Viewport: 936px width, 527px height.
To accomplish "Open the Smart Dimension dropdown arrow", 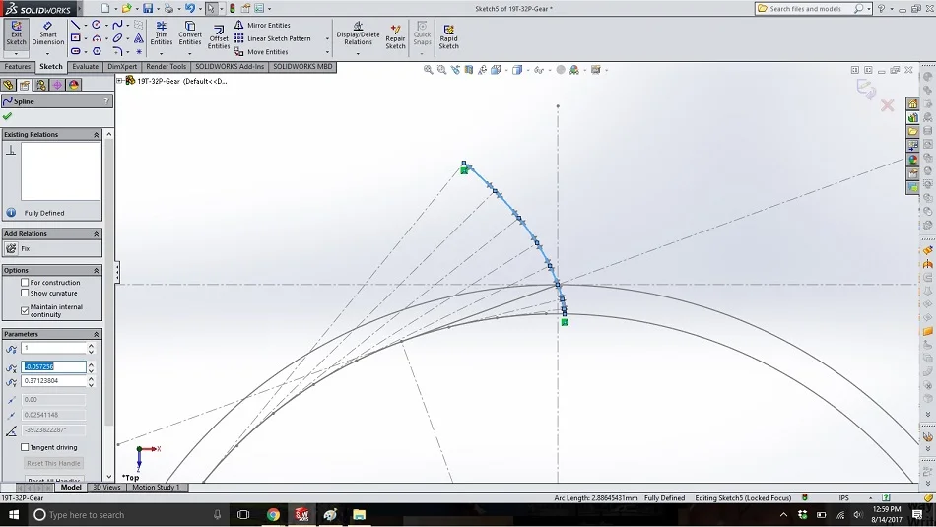I will pos(47,54).
